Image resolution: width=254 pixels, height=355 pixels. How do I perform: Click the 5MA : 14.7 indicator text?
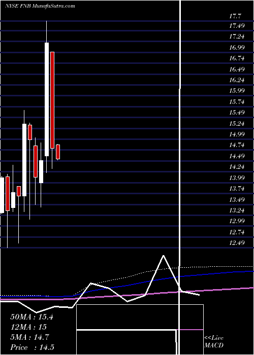click(x=29, y=337)
